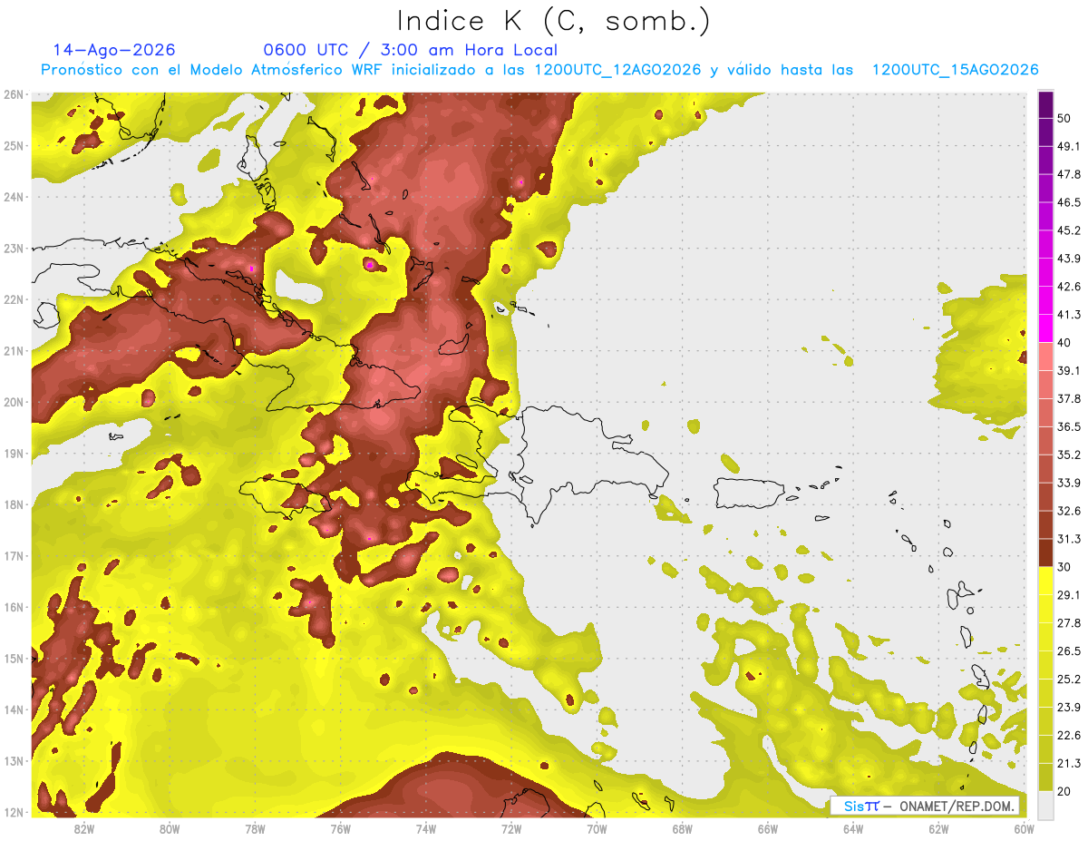The height and width of the screenshot is (841, 1088).
Task: Pick the magenta legend swatch between 40 and 41.3
Action: pos(1045,328)
